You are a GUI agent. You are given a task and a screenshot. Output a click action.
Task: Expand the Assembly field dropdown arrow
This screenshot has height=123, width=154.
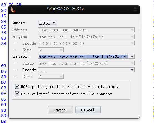coord(132,57)
